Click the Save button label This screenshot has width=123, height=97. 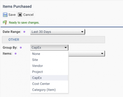[12, 15]
